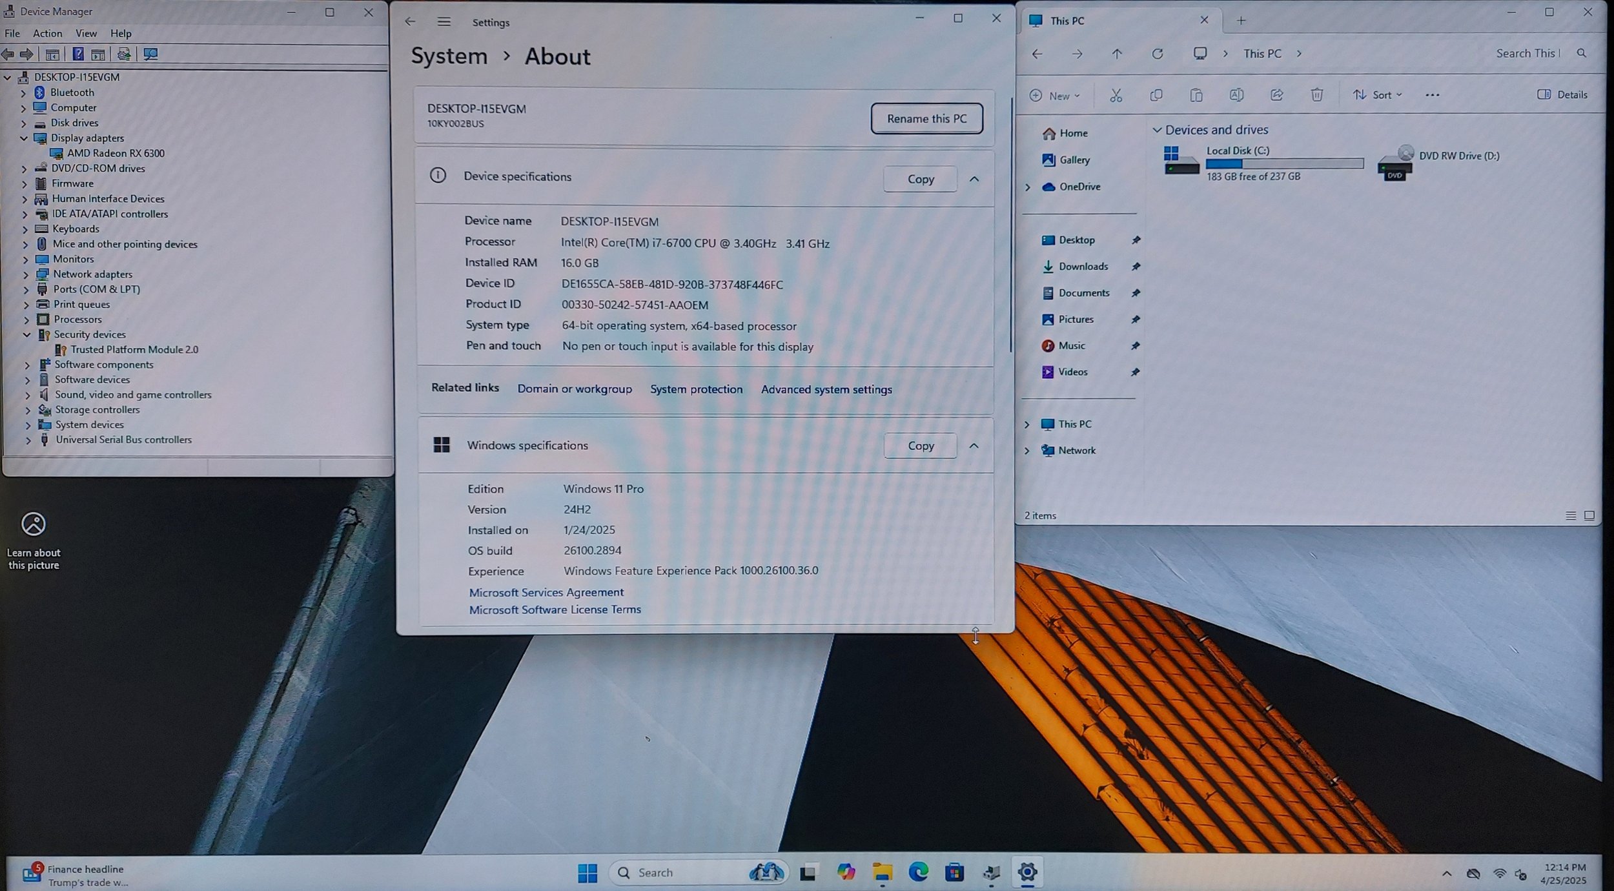Show hidden system tray icons

coord(1446,874)
